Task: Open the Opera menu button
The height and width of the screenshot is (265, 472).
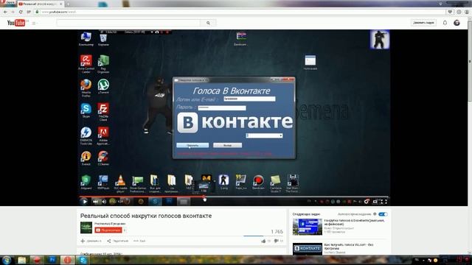Action: pos(8,3)
